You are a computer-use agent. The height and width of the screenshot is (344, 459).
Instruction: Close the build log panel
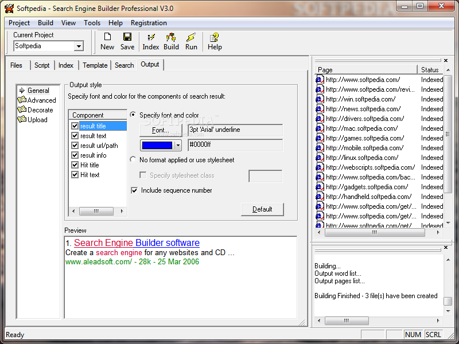[446, 248]
